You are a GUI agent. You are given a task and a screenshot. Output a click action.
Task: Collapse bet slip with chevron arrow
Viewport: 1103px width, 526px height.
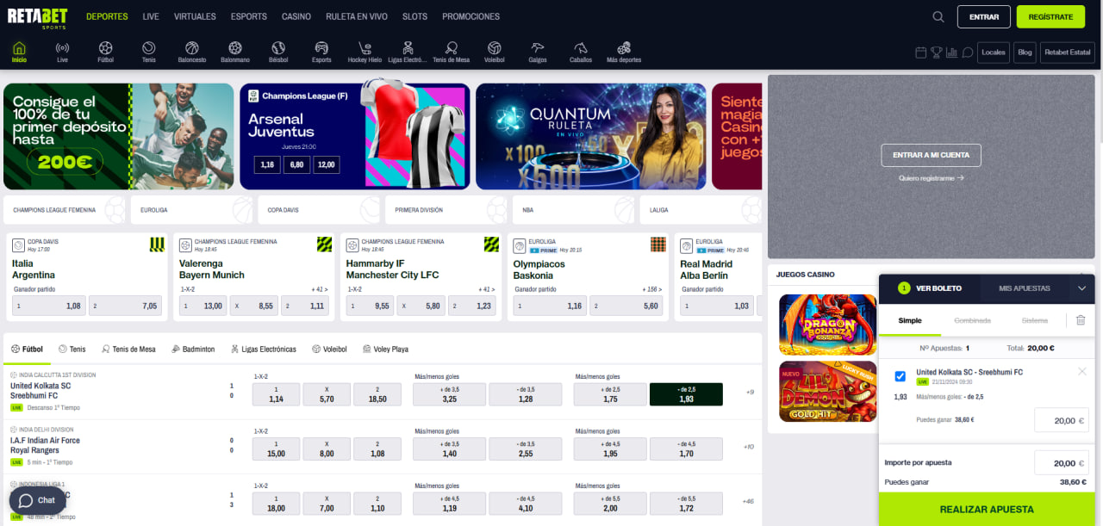[x=1082, y=288]
